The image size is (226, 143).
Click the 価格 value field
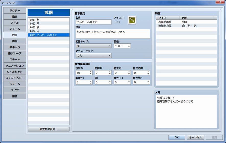pos(121,46)
